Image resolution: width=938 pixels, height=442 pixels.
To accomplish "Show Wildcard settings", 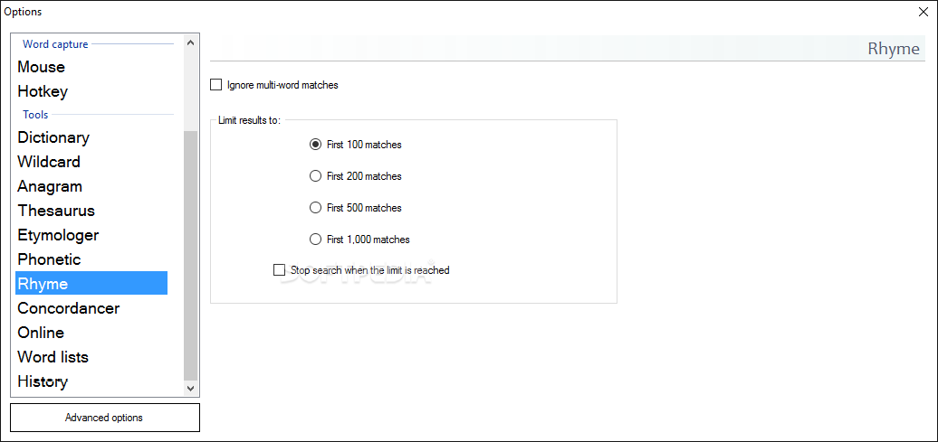I will point(49,162).
